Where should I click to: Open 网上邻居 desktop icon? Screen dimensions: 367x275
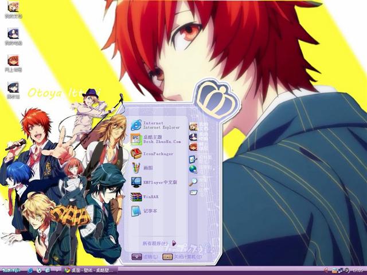[x=13, y=64]
